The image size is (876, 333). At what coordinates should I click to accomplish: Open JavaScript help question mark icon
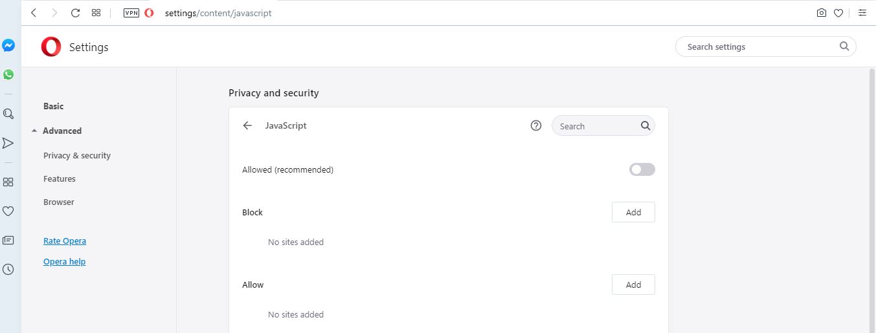[x=536, y=126]
